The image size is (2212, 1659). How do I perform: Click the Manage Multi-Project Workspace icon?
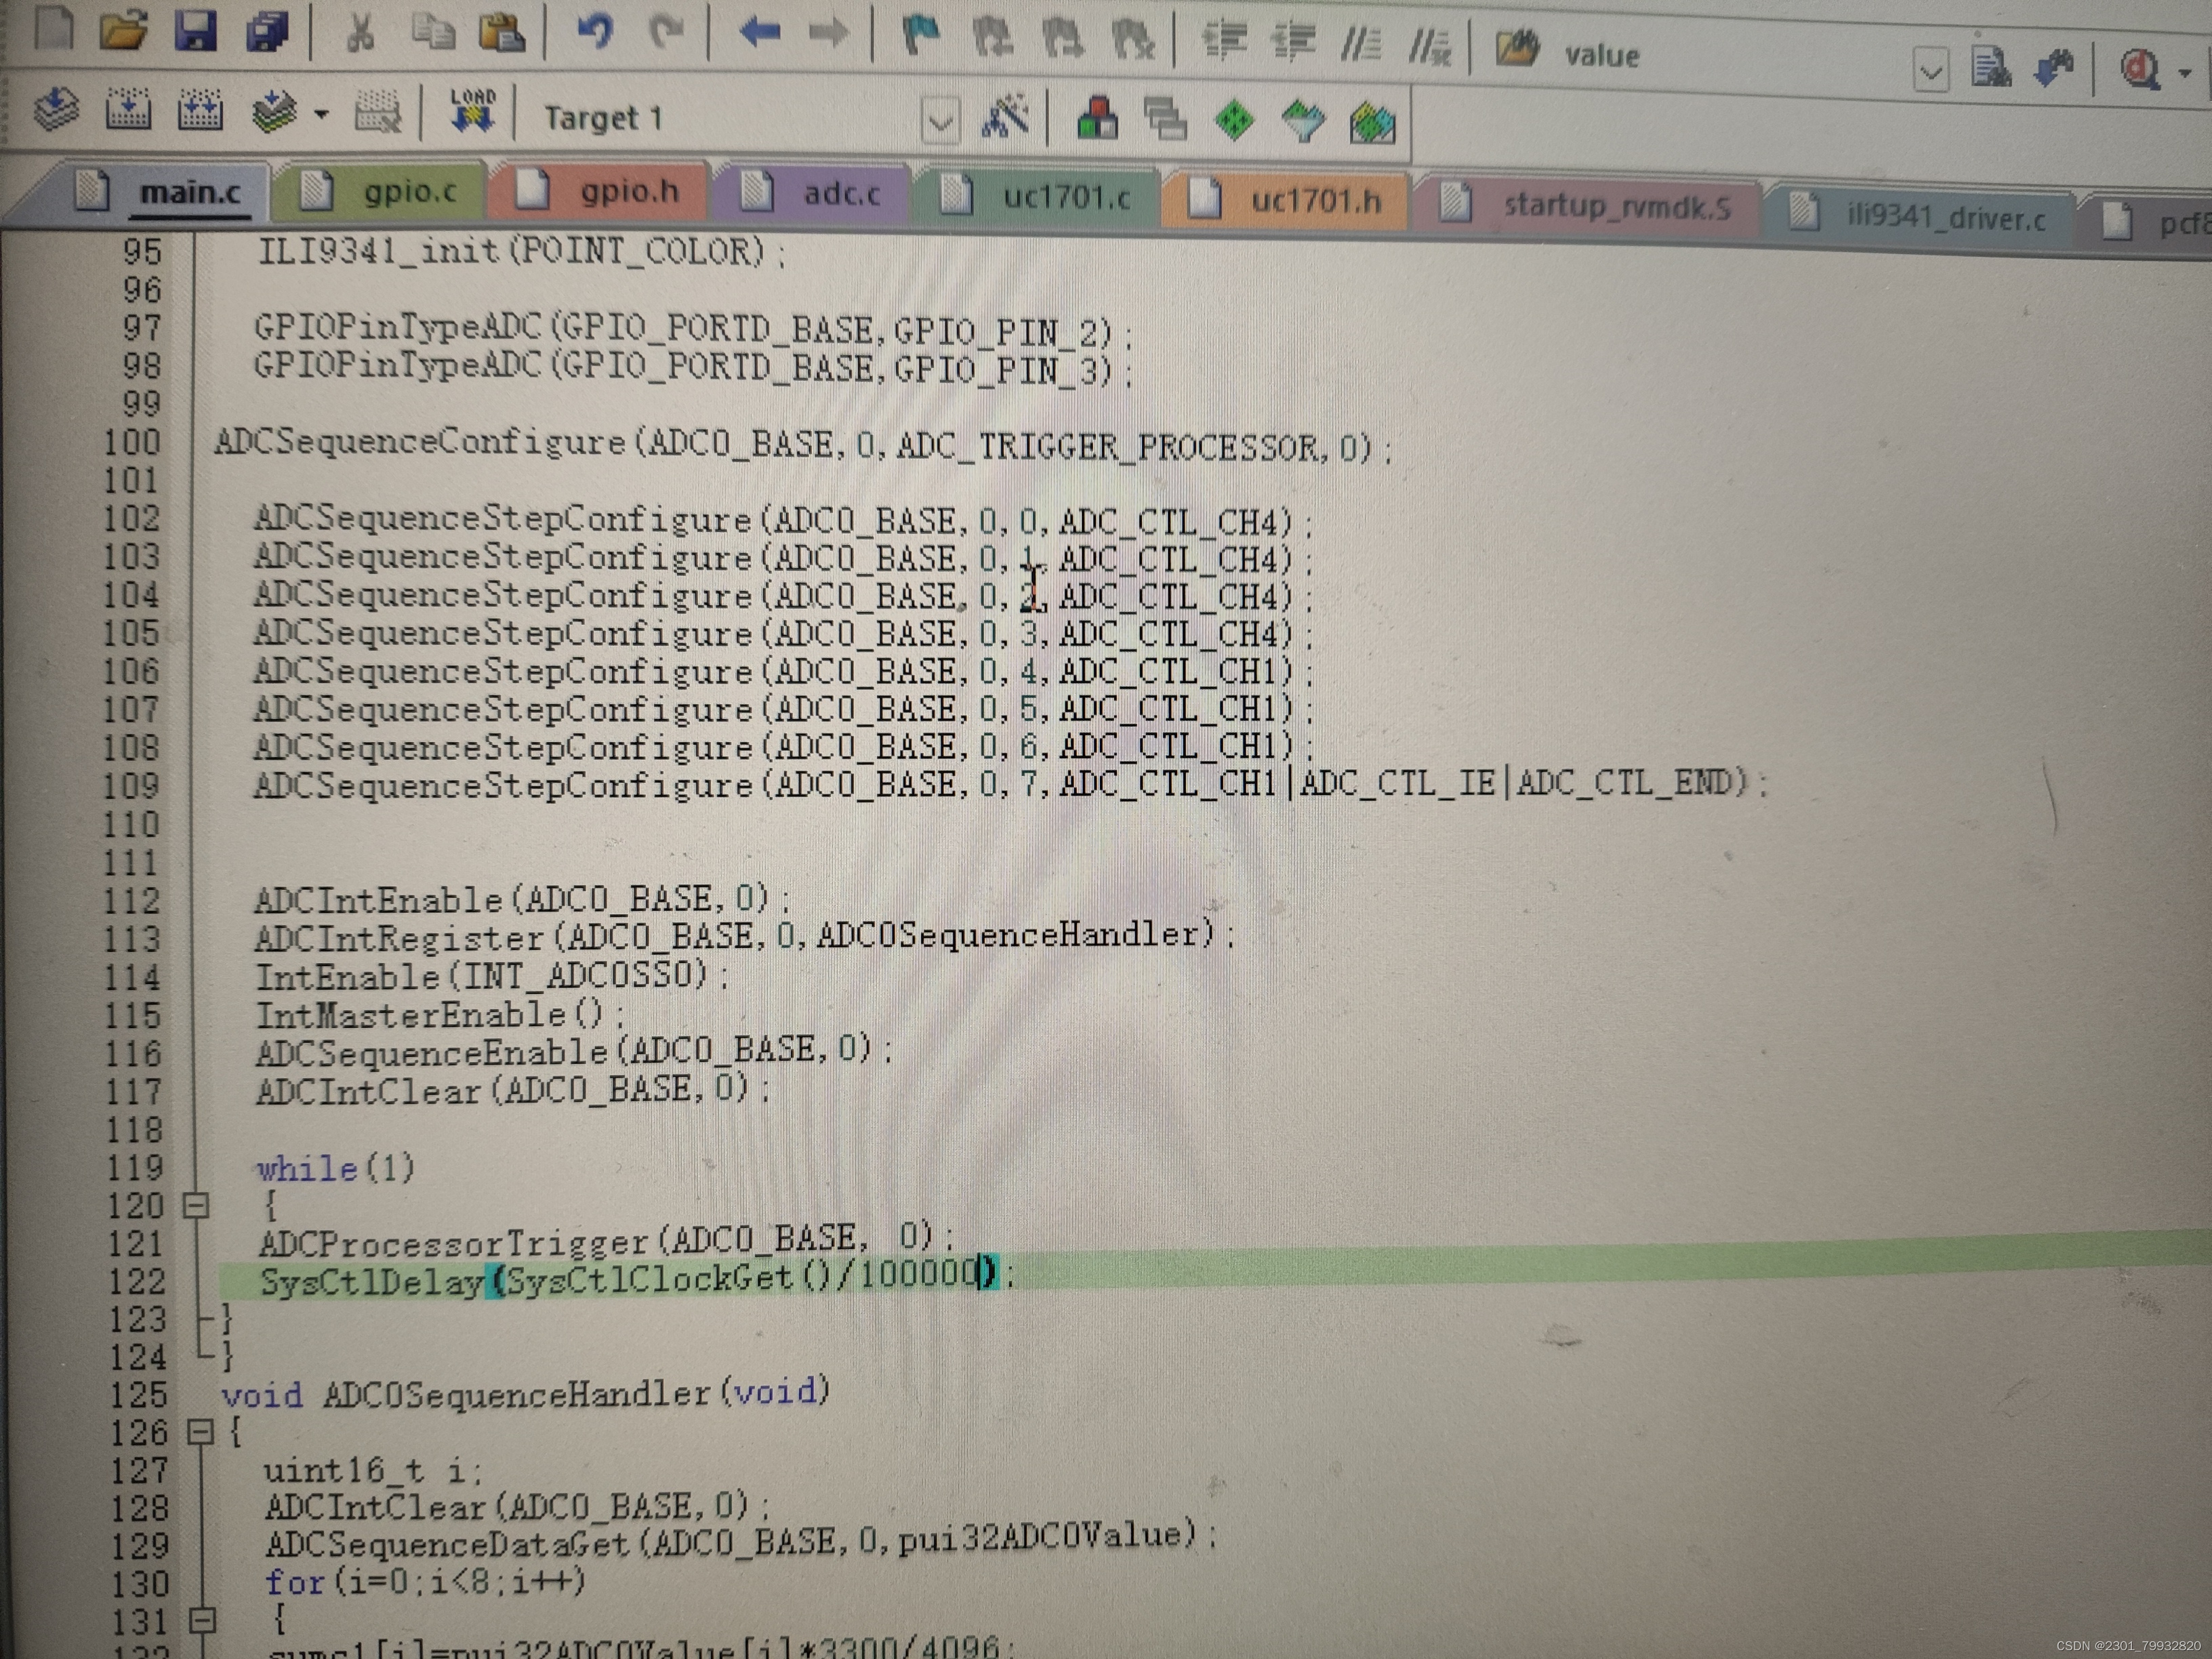(1166, 120)
